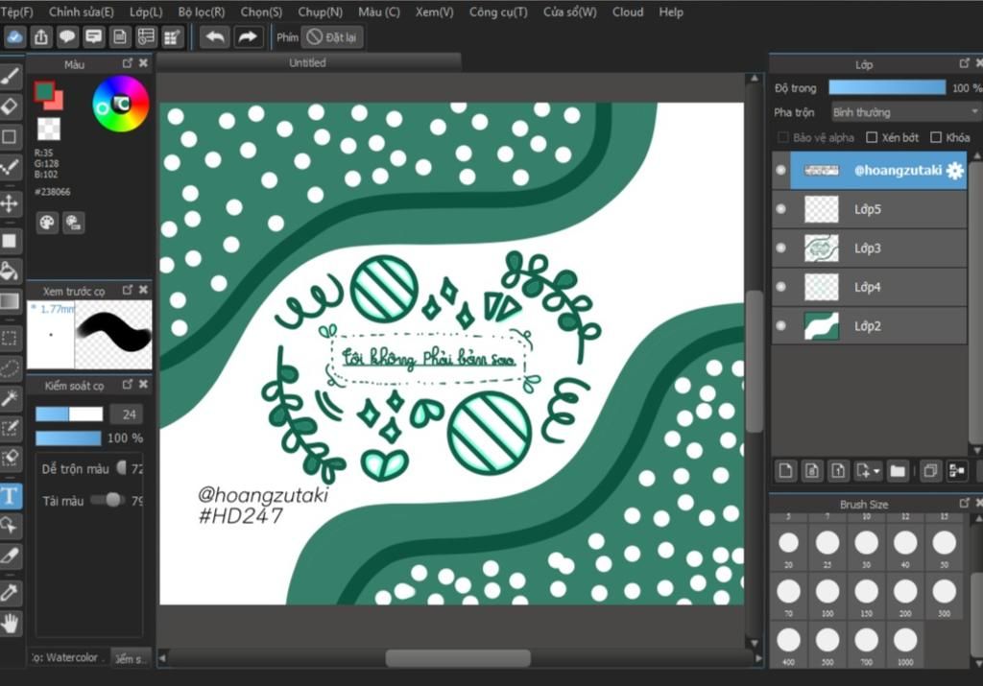
Task: Toggle the Bảo vệ alpha checkbox
Action: pos(782,137)
